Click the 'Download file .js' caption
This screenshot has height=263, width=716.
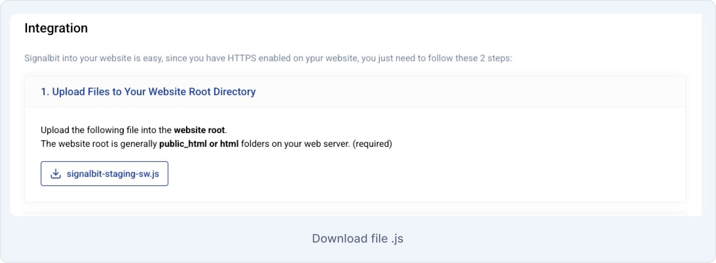point(357,239)
